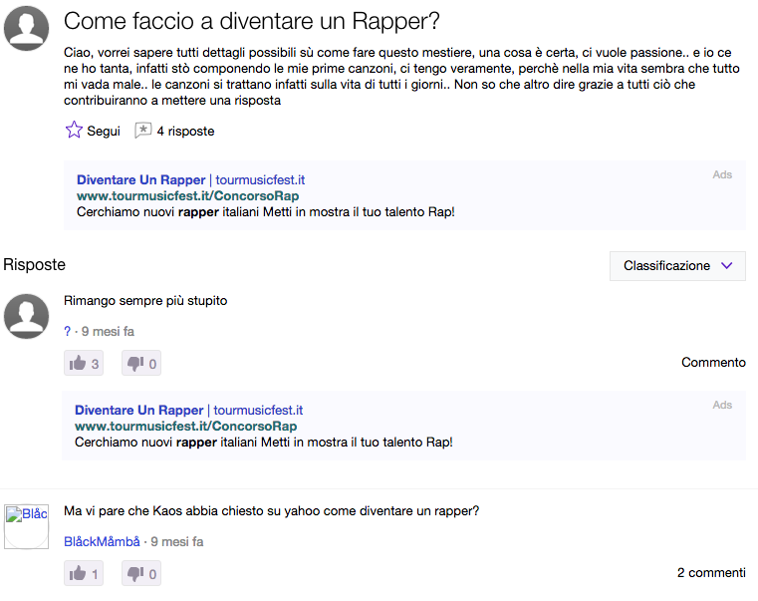Click '9 mesi fa' timestamp next to BlåckMåmbå
The image size is (758, 601).
(x=177, y=542)
